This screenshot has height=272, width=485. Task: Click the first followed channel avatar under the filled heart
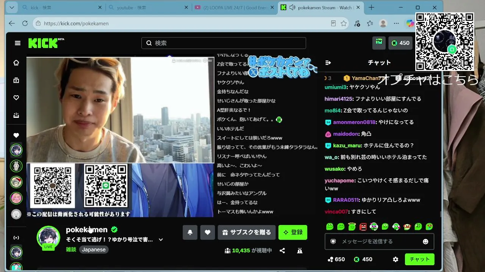[16, 150]
